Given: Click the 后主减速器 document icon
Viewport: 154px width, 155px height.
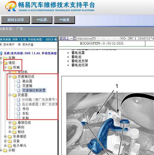Looking at the screenshot, I should (19, 104).
